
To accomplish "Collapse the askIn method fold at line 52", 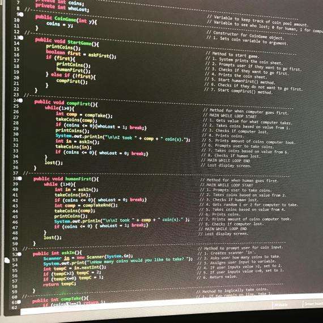I will (19, 254).
